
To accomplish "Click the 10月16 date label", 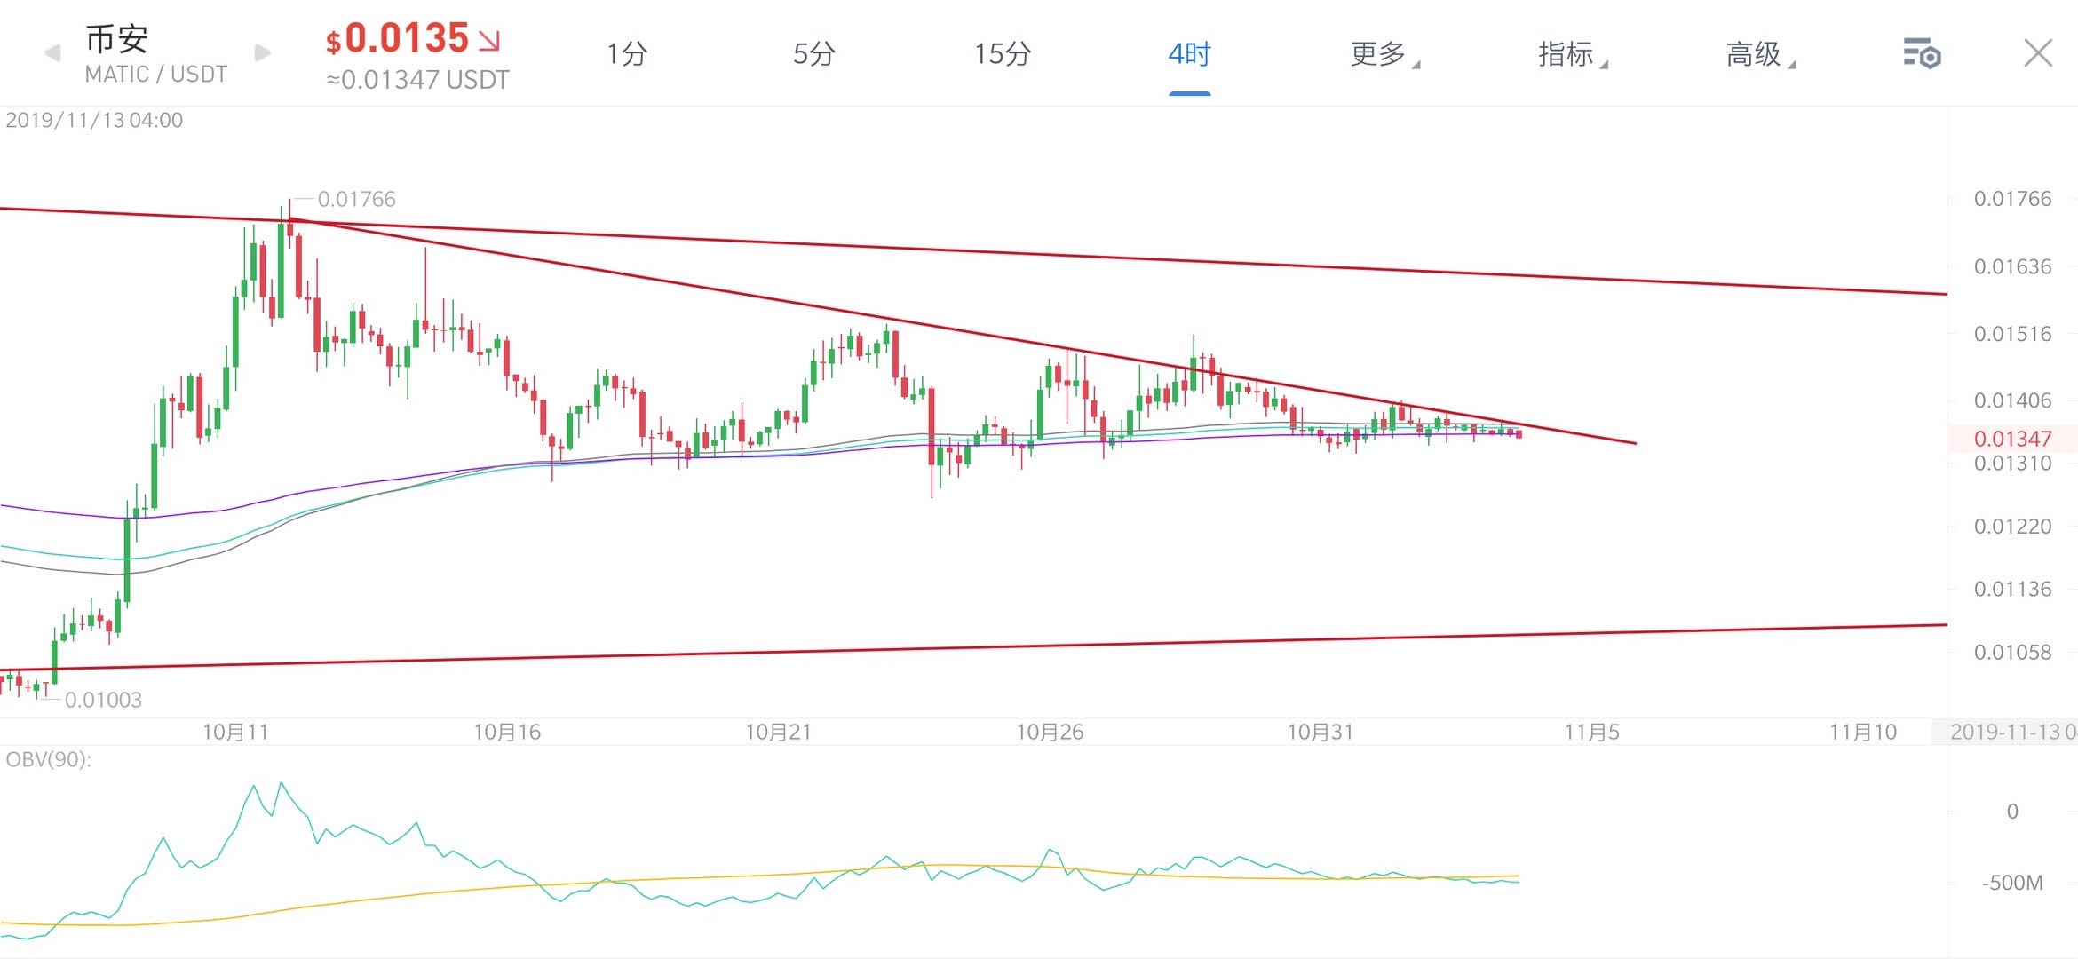I will pyautogui.click(x=507, y=732).
